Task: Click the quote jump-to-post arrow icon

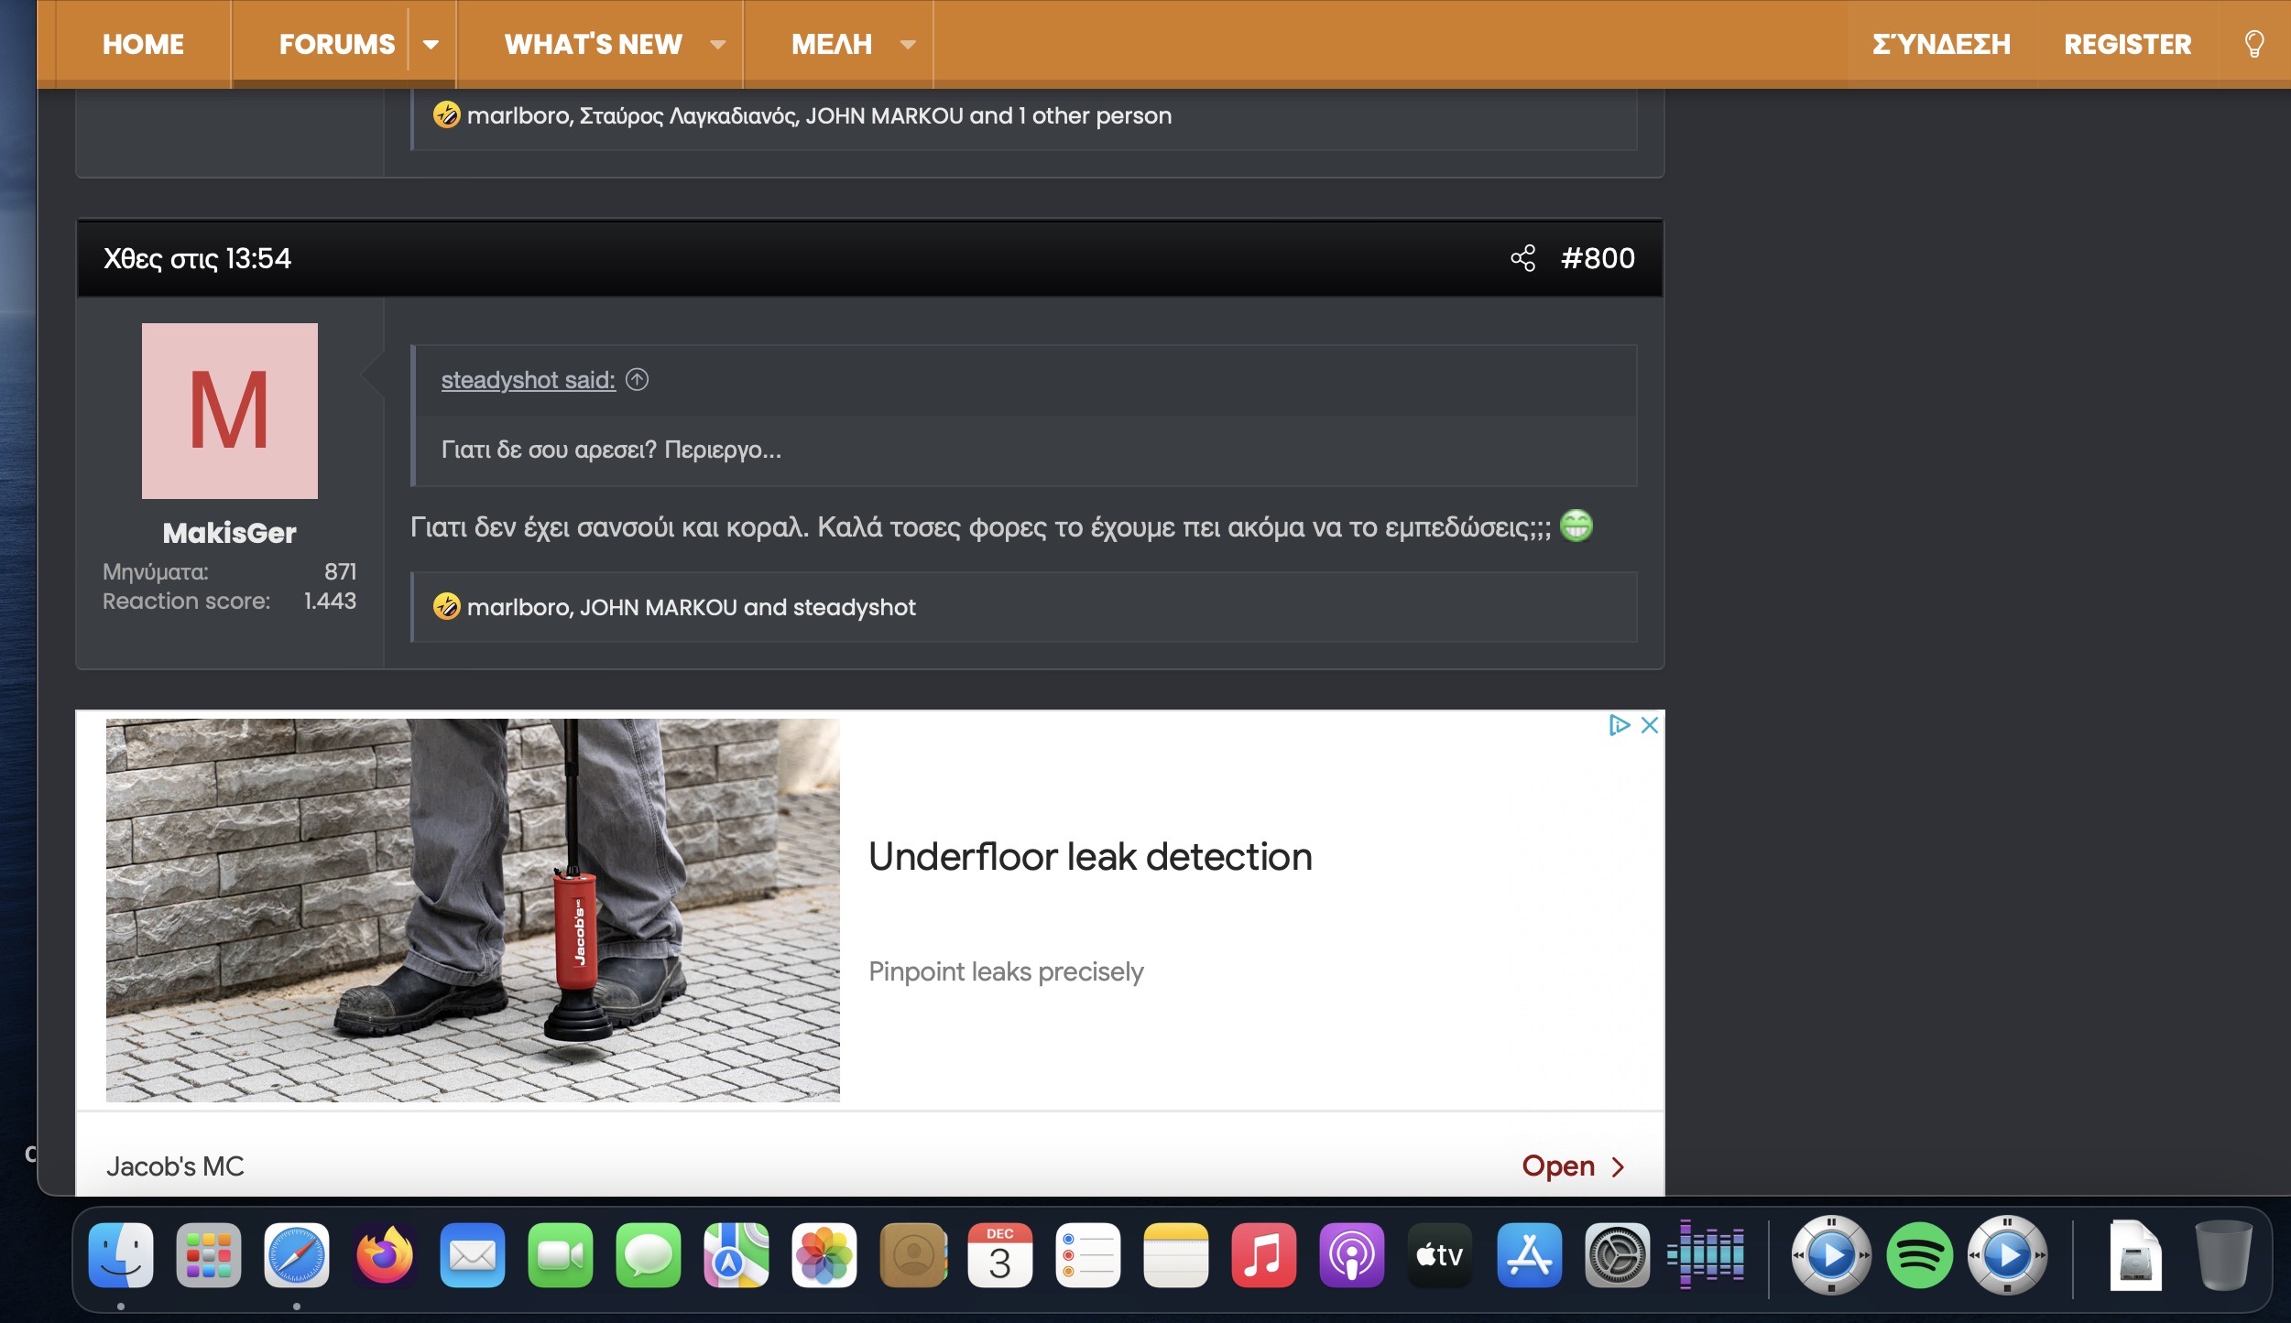Action: click(x=638, y=379)
